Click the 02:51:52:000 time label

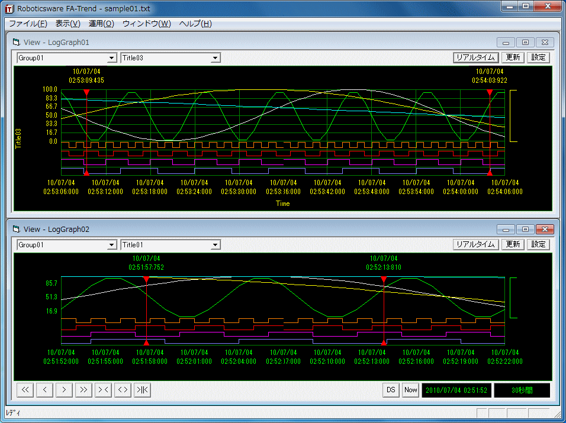point(61,361)
